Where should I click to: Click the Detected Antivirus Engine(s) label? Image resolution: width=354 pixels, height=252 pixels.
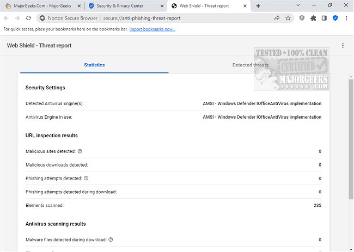point(54,103)
